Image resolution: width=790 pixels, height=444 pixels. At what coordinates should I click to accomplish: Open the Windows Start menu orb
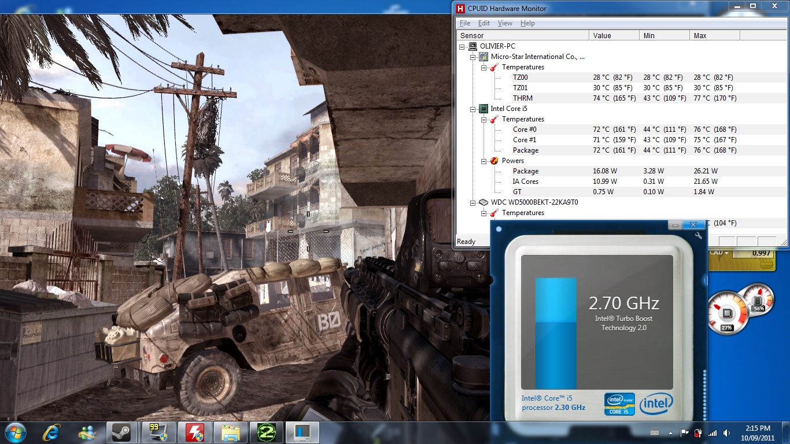pyautogui.click(x=16, y=432)
